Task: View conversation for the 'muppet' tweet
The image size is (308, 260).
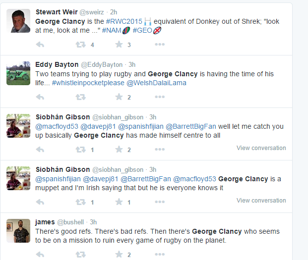Action: (x=261, y=201)
